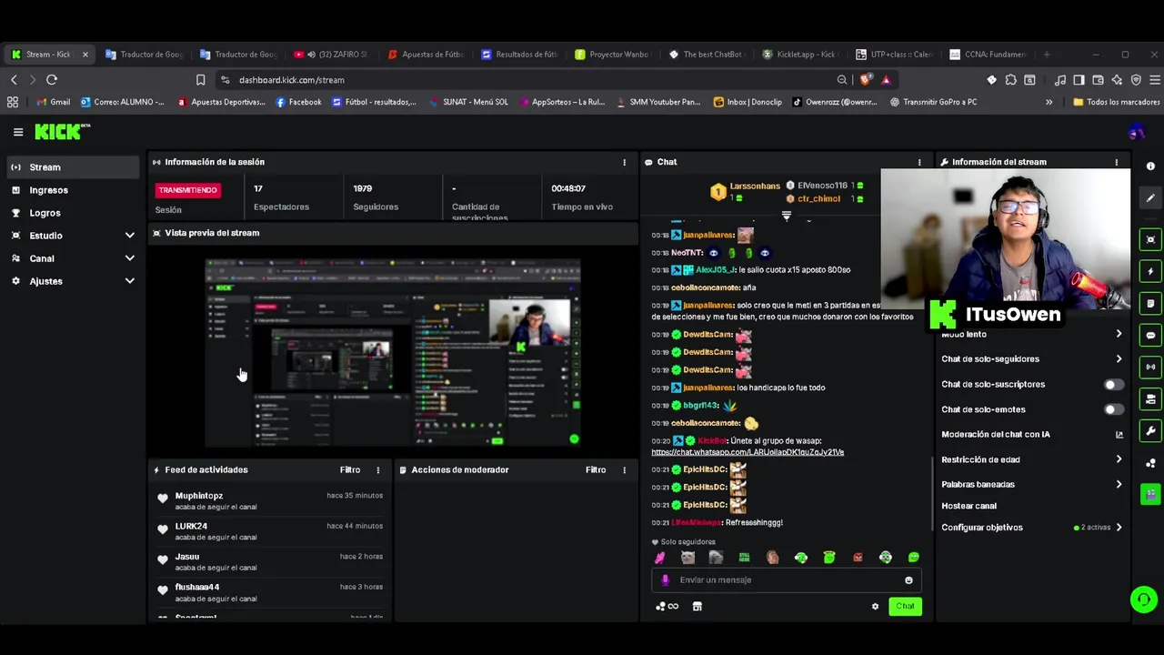Open Configurar objetivos arrow
This screenshot has height=655, width=1164.
pos(1119,528)
